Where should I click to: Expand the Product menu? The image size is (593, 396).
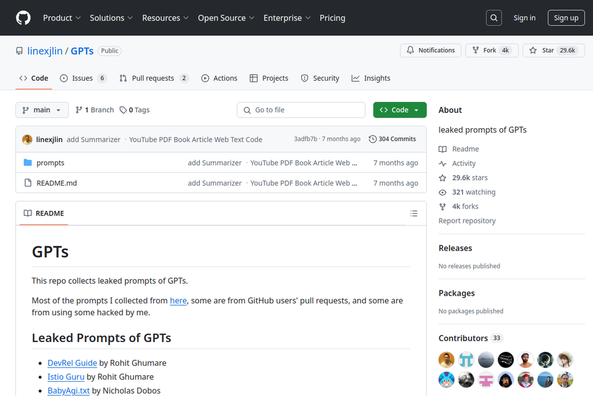[x=62, y=18]
